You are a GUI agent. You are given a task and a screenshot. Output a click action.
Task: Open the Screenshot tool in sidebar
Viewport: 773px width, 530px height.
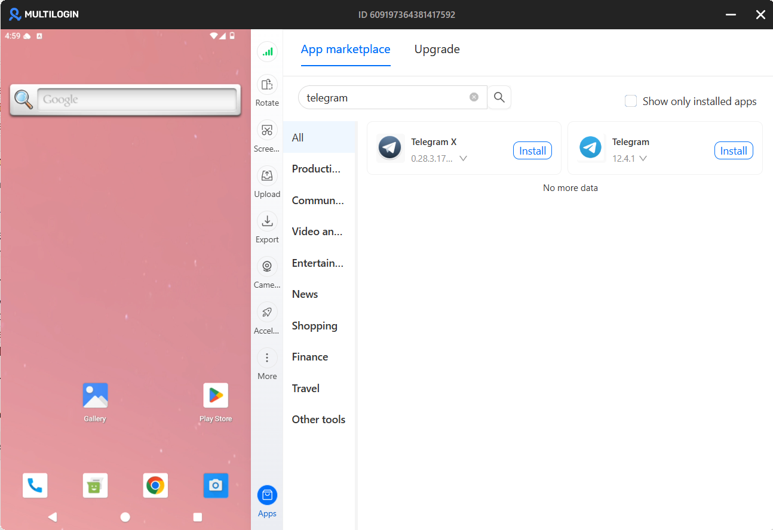[x=267, y=130]
